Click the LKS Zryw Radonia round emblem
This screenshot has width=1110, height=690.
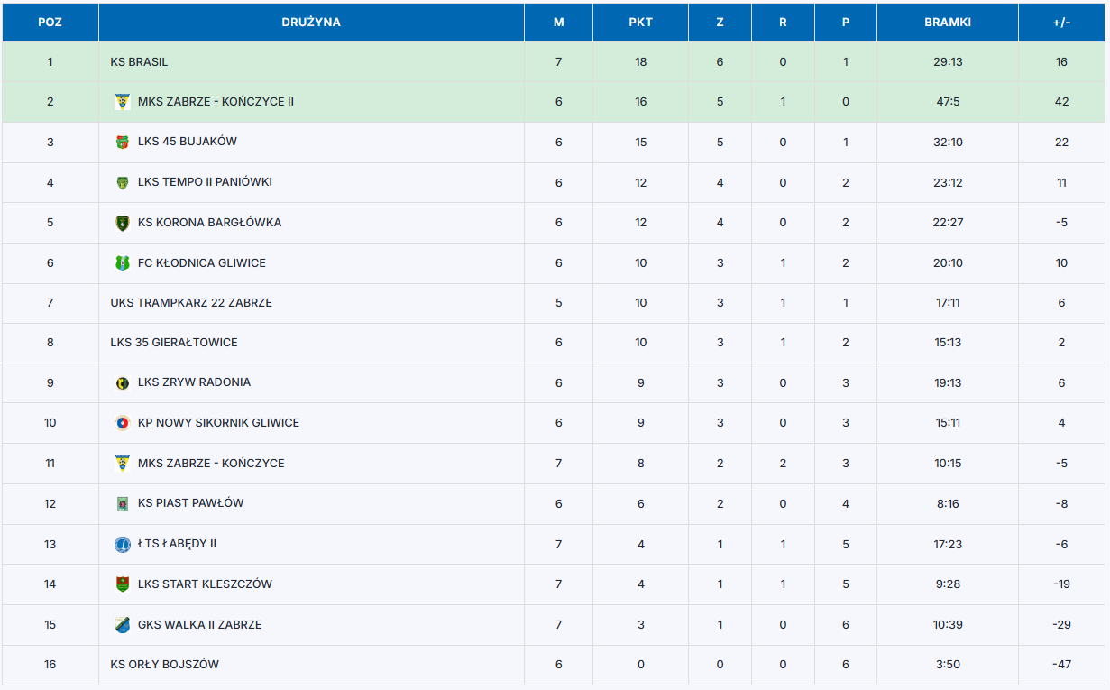(123, 382)
